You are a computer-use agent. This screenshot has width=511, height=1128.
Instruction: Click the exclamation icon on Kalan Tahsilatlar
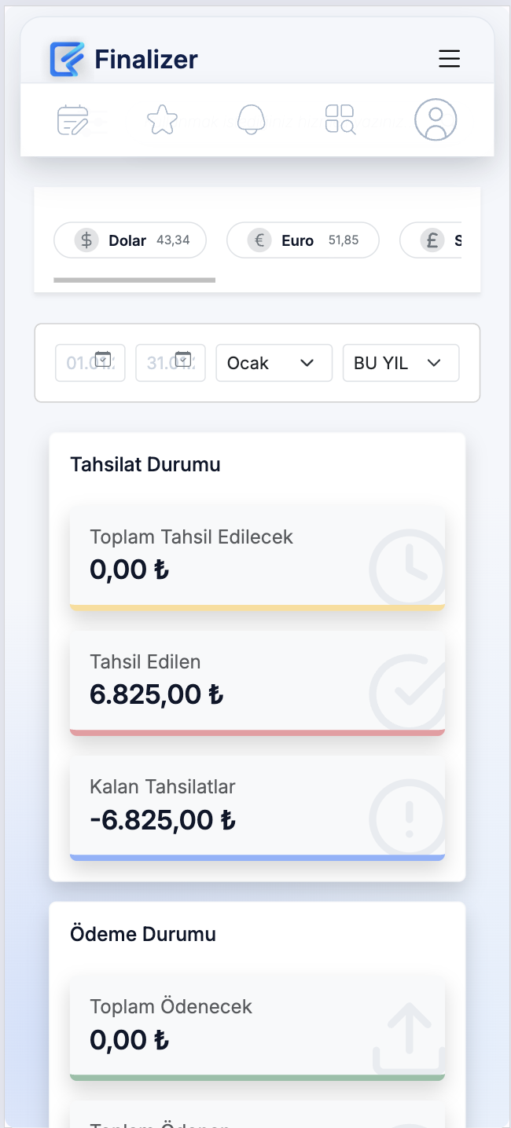pos(406,818)
